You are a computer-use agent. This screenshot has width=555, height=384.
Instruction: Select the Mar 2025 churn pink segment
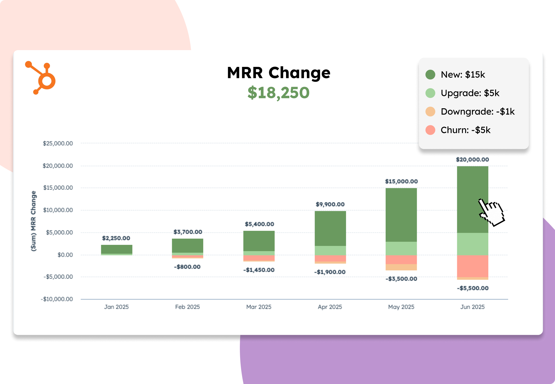point(259,258)
